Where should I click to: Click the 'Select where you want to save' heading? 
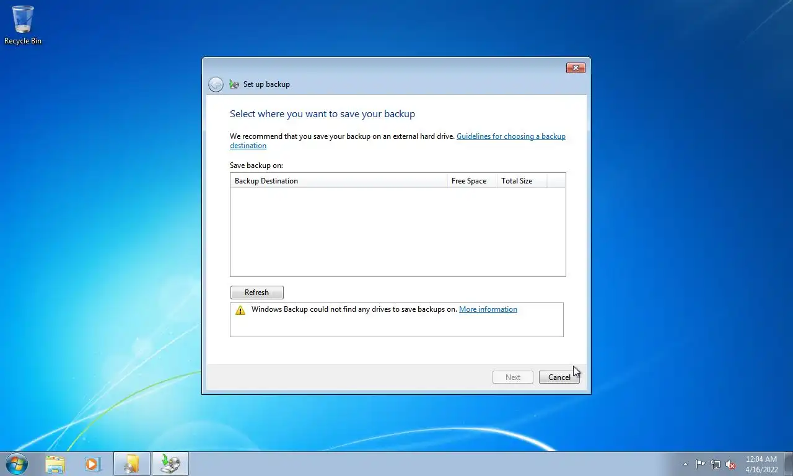click(322, 114)
